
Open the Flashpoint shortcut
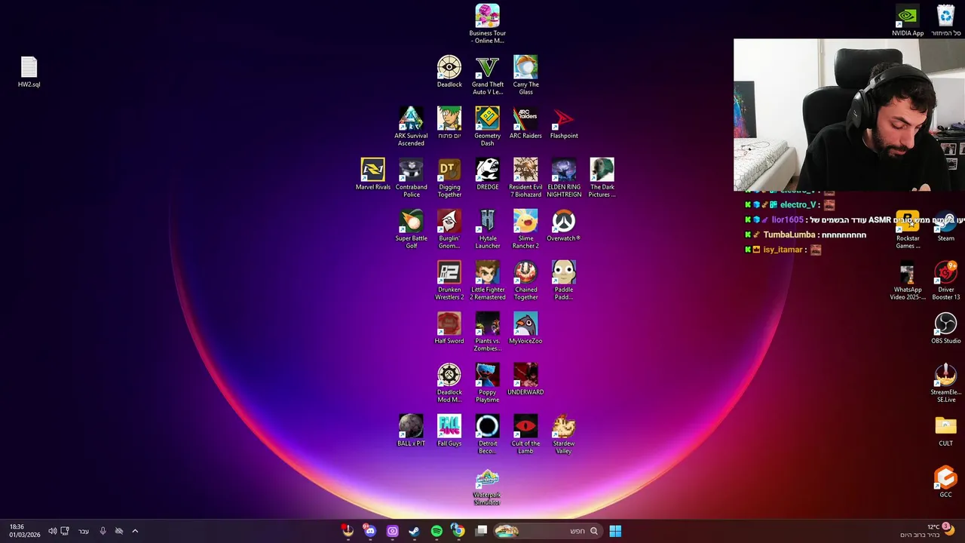[564, 123]
